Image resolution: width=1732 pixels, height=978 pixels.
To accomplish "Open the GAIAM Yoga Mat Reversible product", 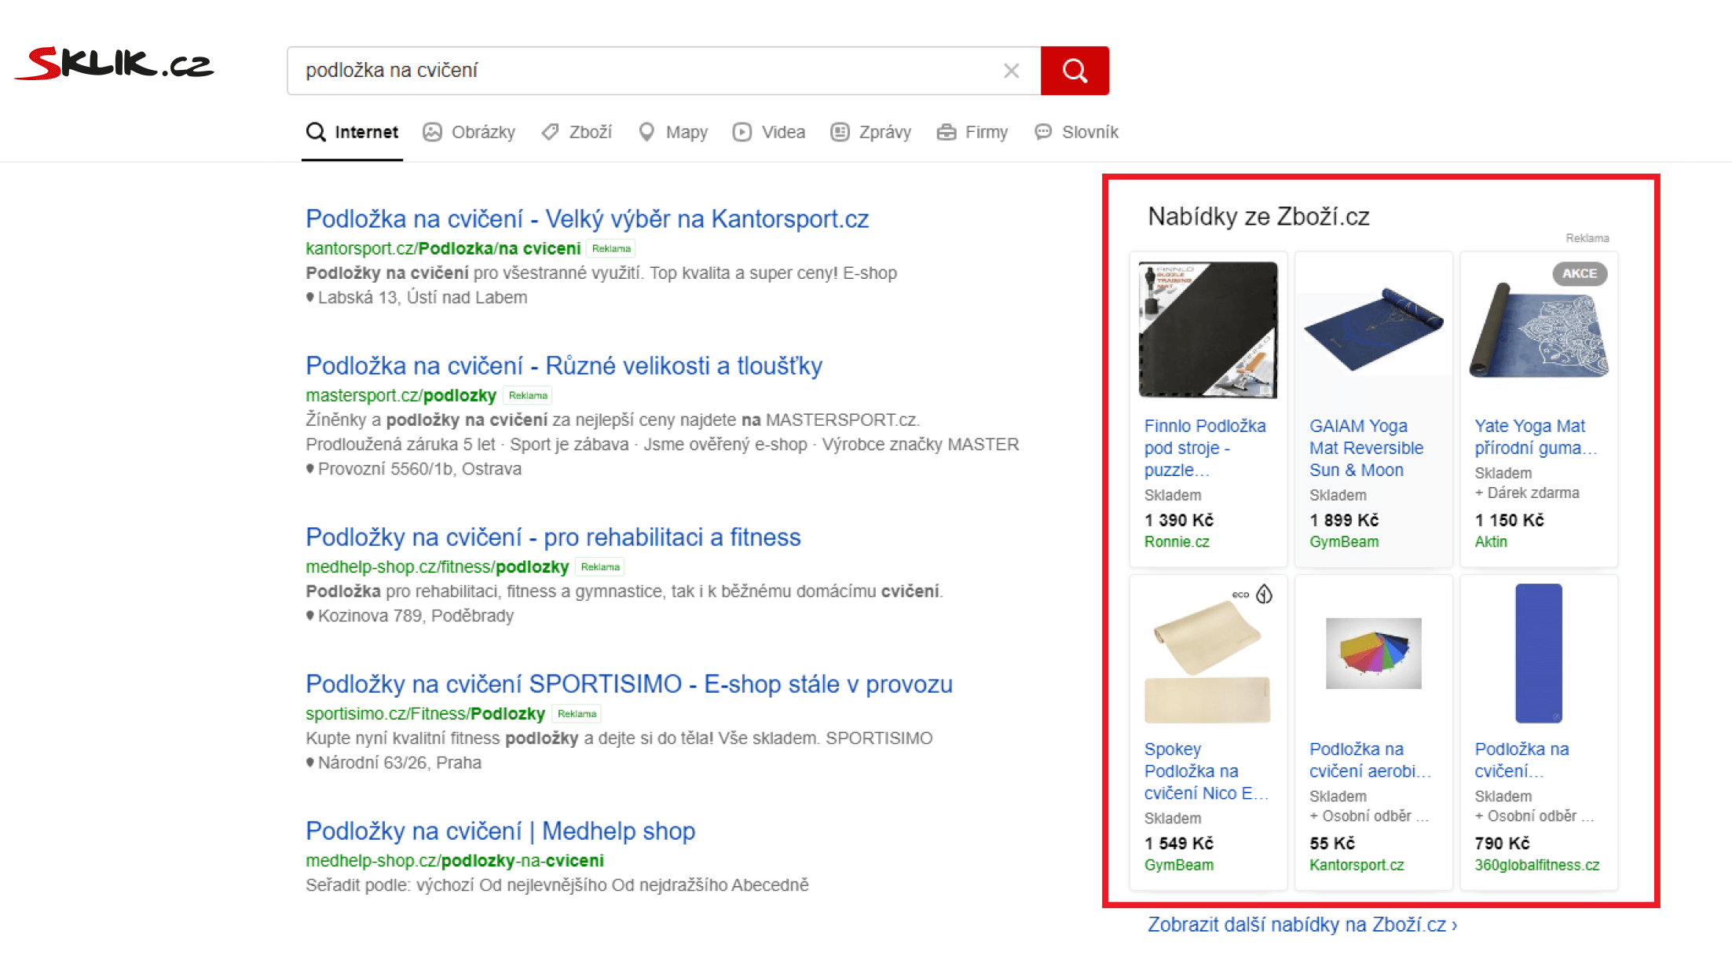I will click(1366, 448).
